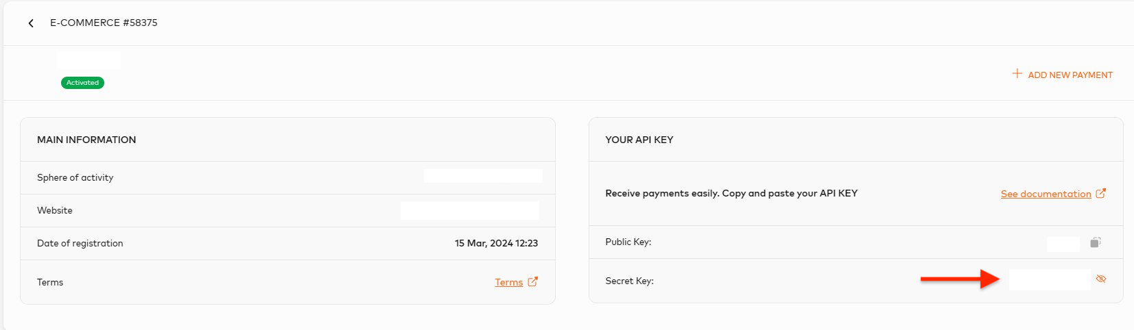The height and width of the screenshot is (330, 1134).
Task: Toggle Secret Key visibility with the eye icon
Action: point(1101,279)
